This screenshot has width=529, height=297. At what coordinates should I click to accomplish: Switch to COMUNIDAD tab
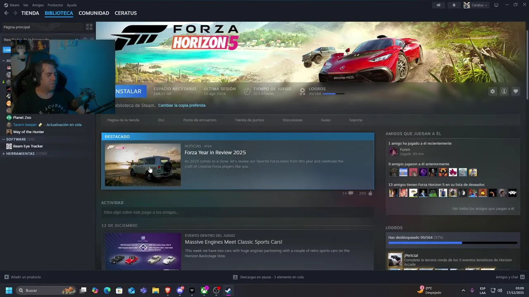pos(94,13)
